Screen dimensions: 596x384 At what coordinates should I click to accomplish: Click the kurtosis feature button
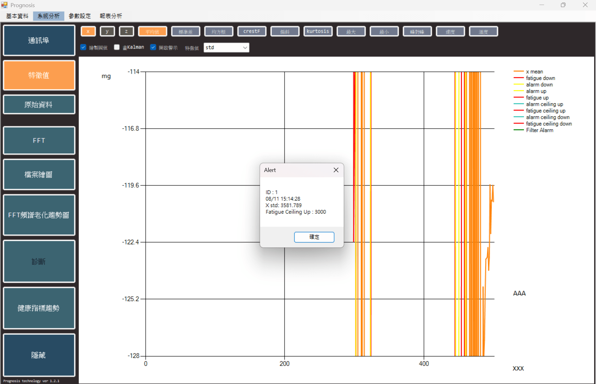point(318,31)
